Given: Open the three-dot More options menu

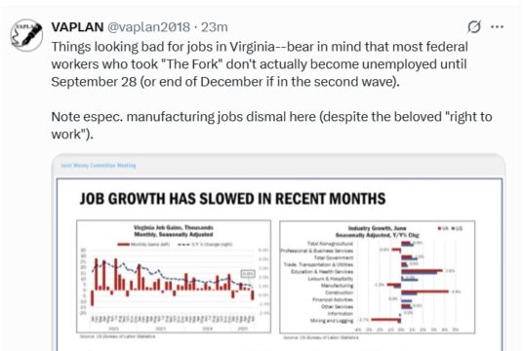Looking at the screenshot, I should click(x=497, y=26).
